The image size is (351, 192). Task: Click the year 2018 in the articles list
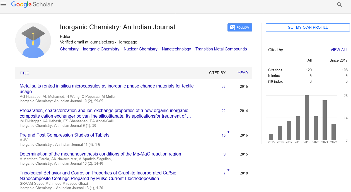(x=244, y=173)
